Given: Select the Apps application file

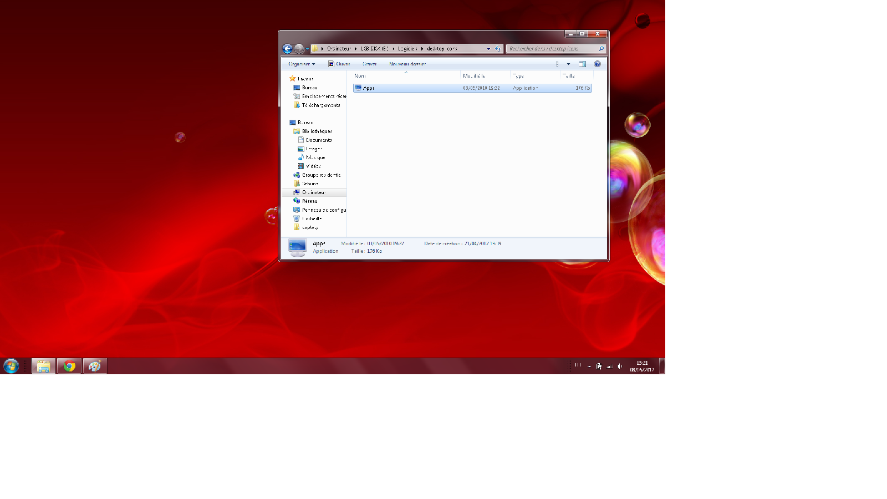Looking at the screenshot, I should pos(472,88).
